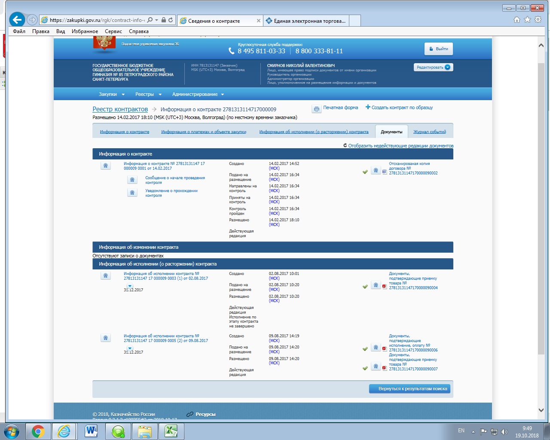
Task: Open the Правка menu
Action: point(41,31)
